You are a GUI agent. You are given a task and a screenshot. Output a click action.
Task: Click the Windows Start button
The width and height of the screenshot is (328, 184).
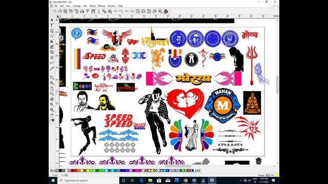pyautogui.click(x=53, y=180)
